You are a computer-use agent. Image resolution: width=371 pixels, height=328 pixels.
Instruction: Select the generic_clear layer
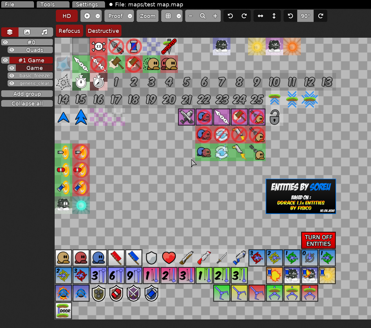tap(35, 83)
